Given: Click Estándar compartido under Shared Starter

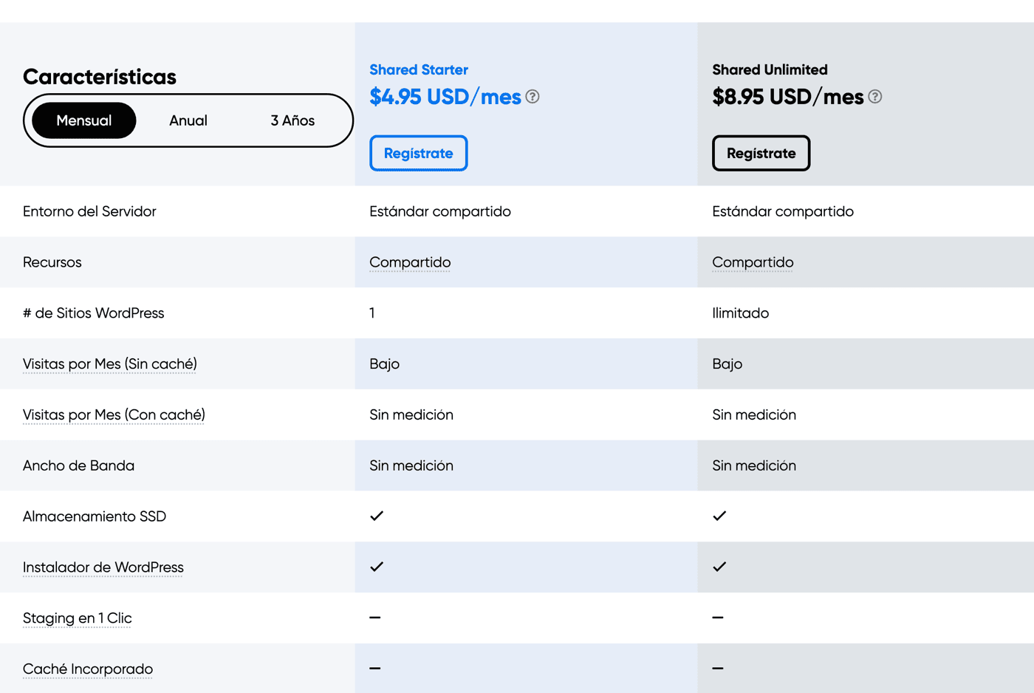Looking at the screenshot, I should (440, 211).
